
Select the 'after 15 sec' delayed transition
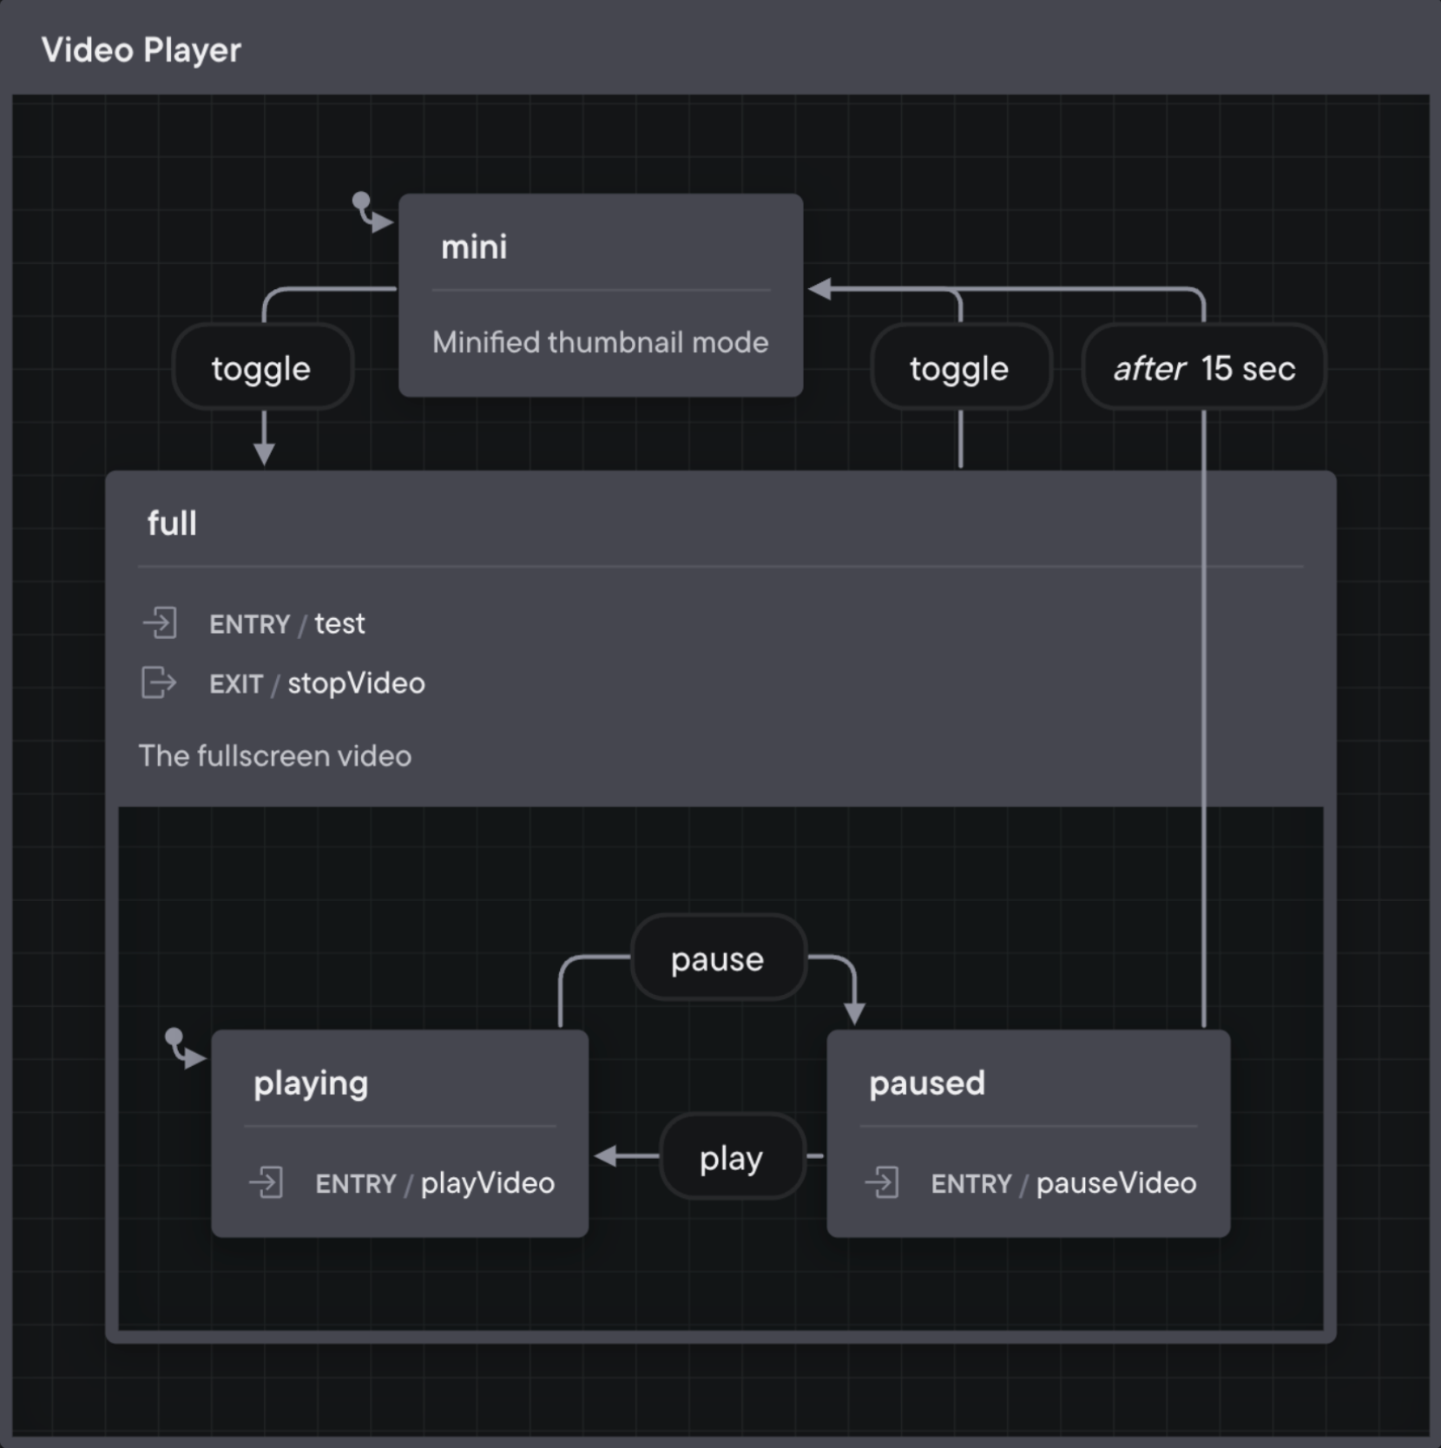(x=1203, y=368)
